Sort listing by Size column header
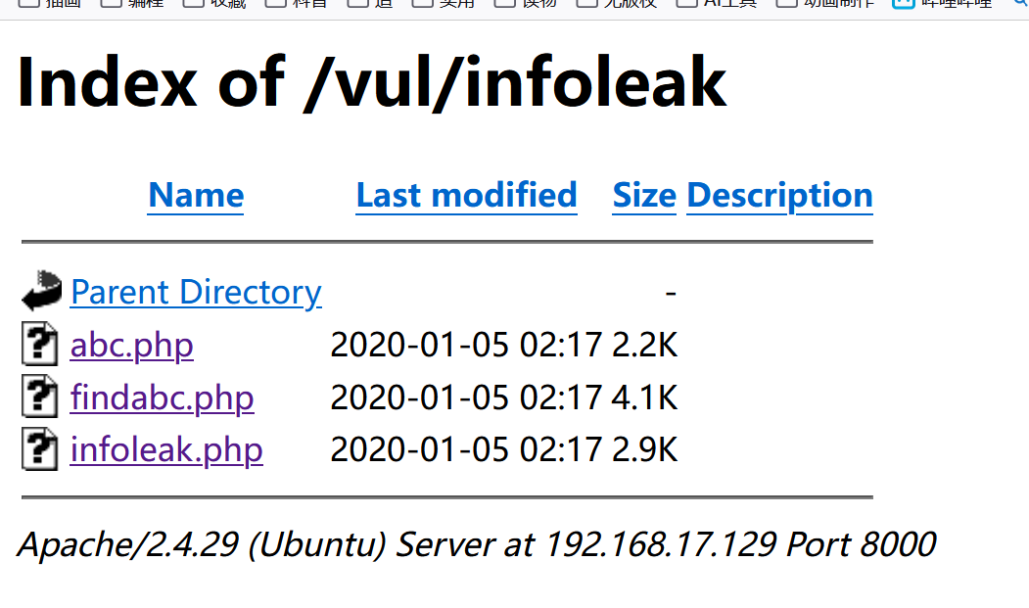This screenshot has width=1029, height=608. coord(644,196)
